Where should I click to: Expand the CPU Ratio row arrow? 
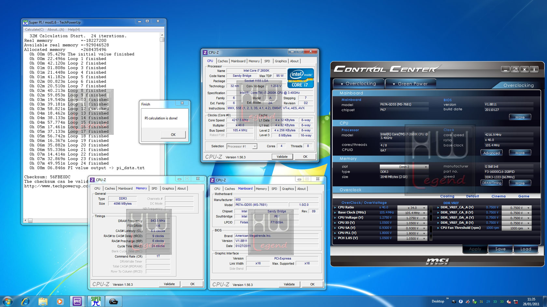335,207
